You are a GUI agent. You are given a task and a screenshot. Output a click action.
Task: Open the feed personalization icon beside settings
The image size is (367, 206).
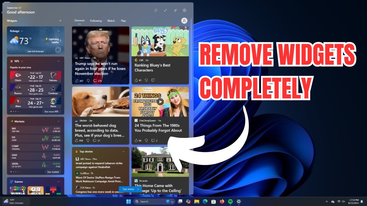175,10
